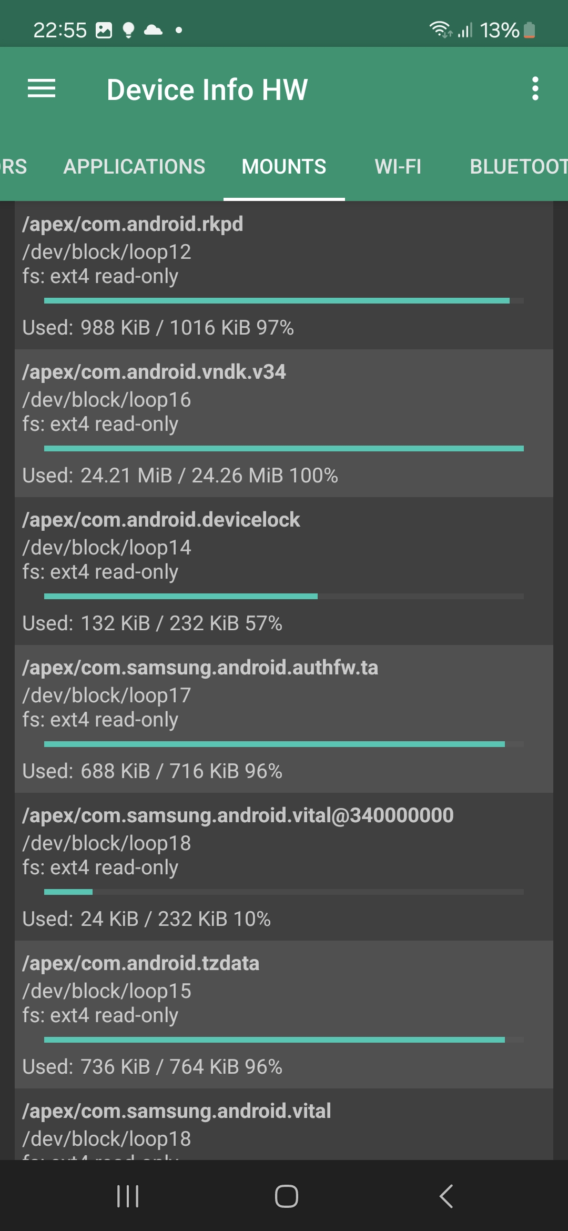Image resolution: width=568 pixels, height=1231 pixels.
Task: Tap the Android back arrow
Action: (446, 1196)
